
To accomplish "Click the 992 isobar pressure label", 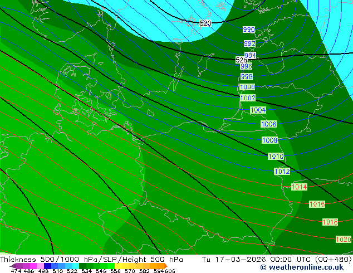I will pyautogui.click(x=249, y=43).
